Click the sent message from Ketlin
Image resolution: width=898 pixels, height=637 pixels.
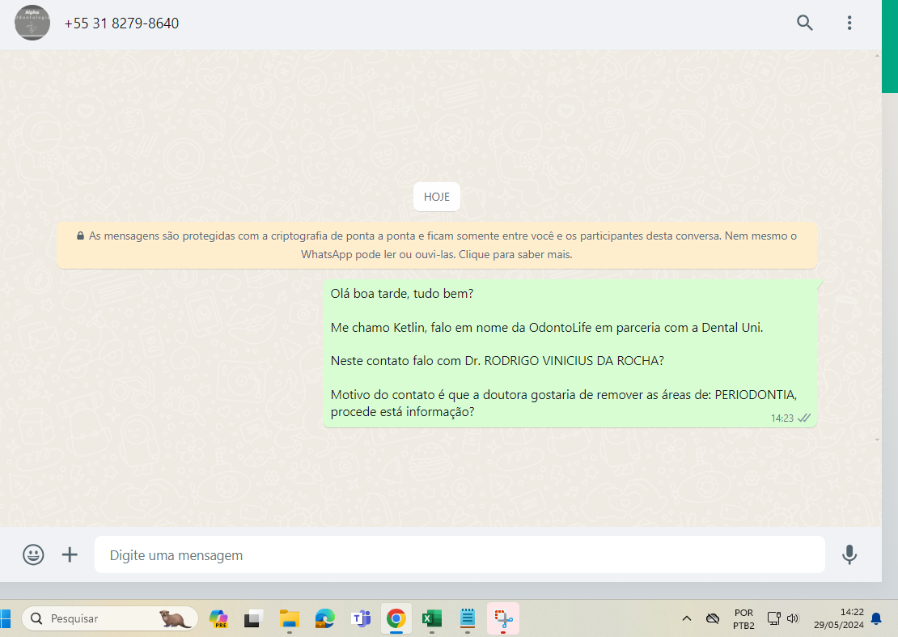click(570, 353)
